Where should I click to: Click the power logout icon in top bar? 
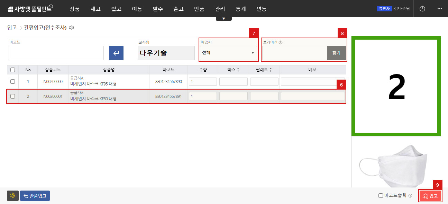[422, 9]
